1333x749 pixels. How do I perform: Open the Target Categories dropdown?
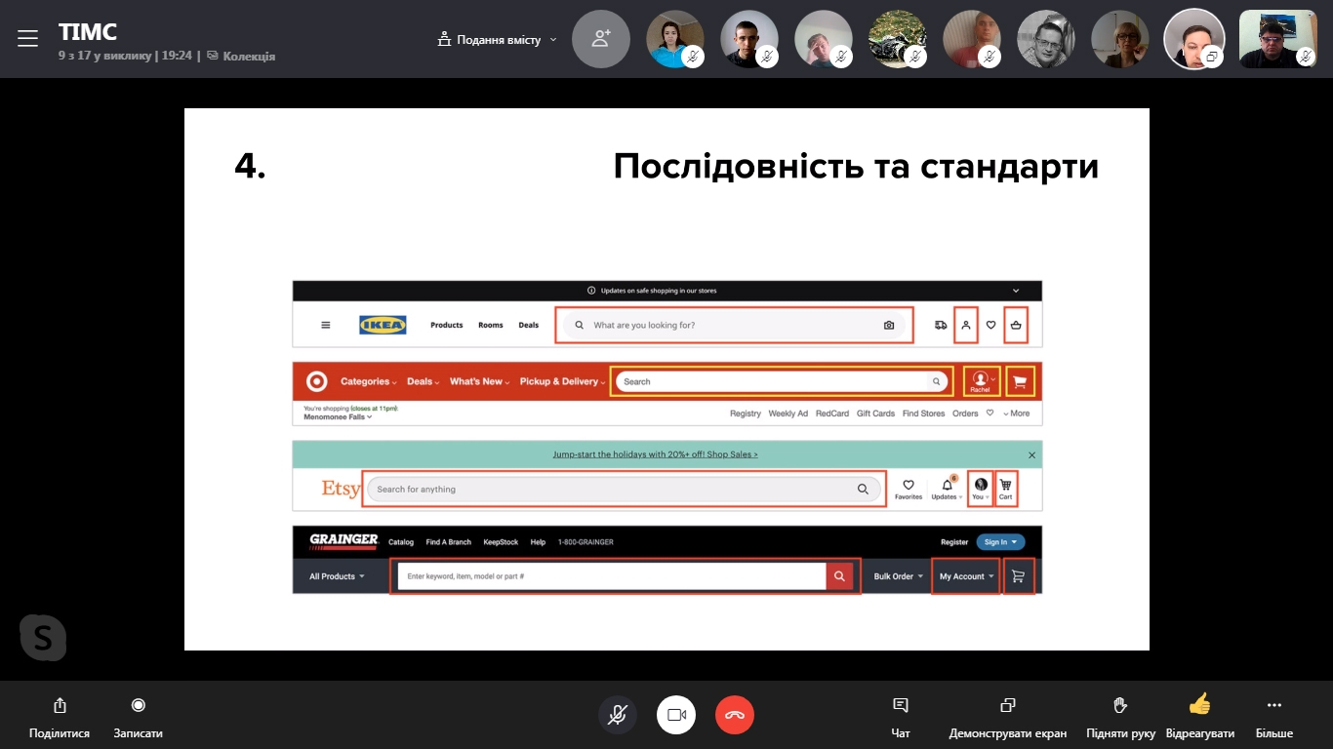(x=368, y=381)
